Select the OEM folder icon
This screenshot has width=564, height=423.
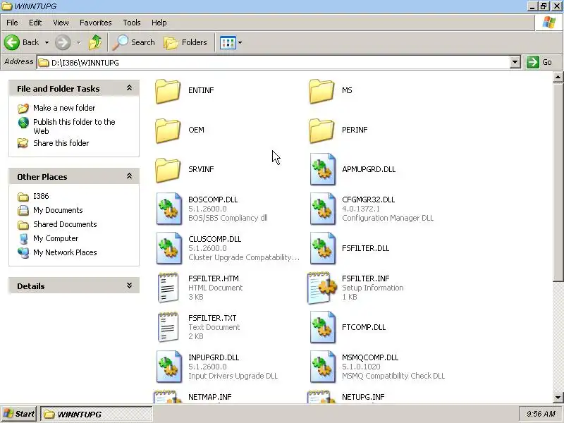(168, 131)
